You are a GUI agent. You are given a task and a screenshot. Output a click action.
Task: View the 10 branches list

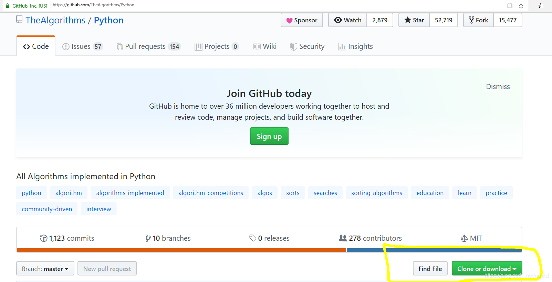pyautogui.click(x=168, y=238)
